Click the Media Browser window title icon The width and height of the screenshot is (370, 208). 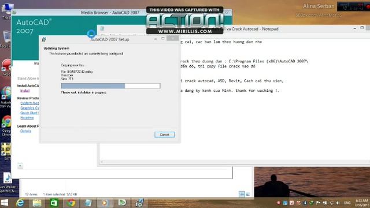[x=14, y=12]
